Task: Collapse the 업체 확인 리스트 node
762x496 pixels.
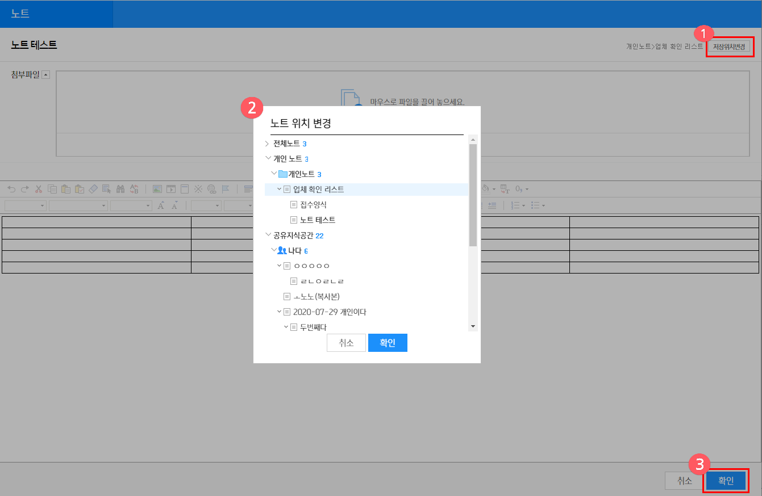Action: [x=279, y=189]
